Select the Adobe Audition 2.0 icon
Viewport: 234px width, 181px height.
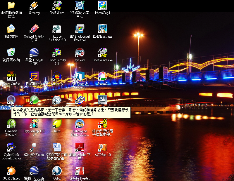57,29
